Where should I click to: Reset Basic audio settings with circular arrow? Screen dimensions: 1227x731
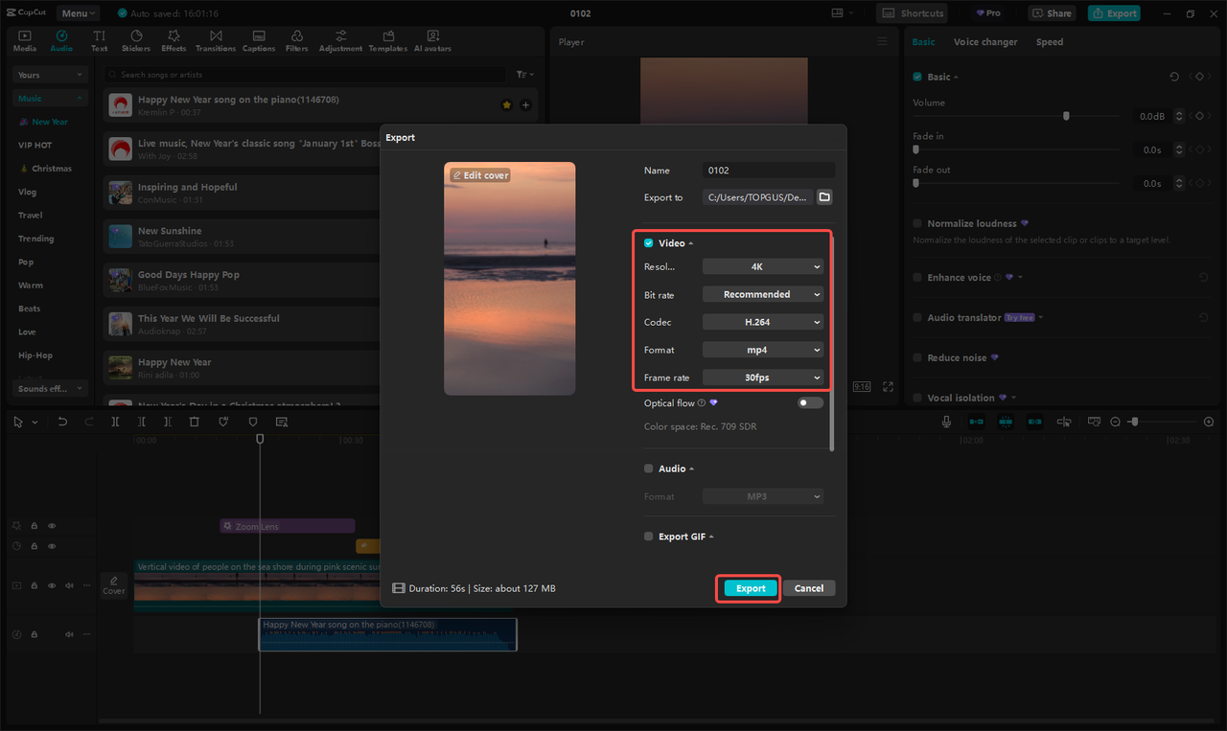1175,77
